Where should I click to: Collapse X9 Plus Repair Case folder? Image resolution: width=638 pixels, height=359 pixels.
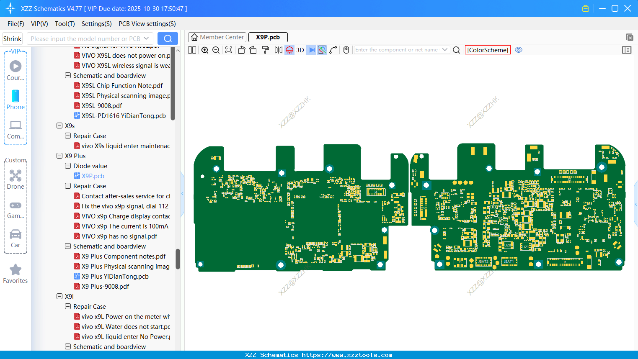coord(68,186)
